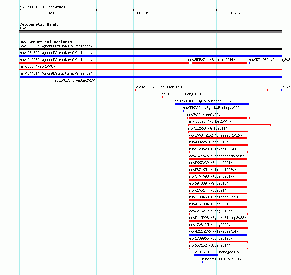Click nsv6105144 (Wu2021) label
Screen dimensions: 291x275
[208, 190]
